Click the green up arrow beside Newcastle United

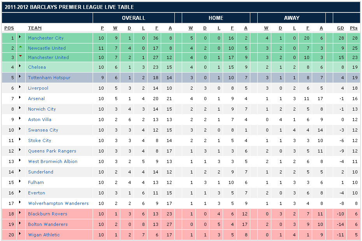(x=20, y=47)
